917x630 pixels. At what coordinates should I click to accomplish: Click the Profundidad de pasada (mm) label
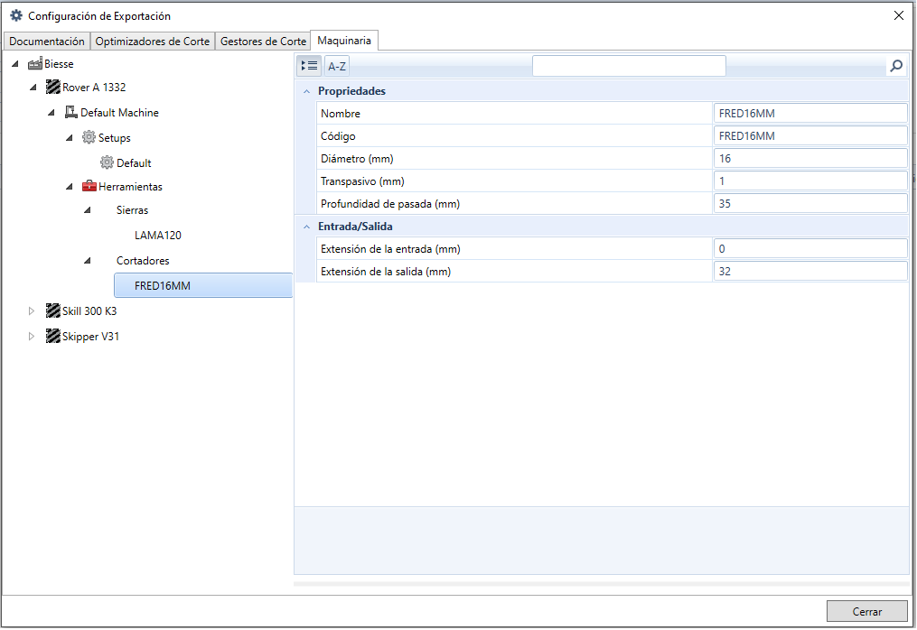[x=390, y=204]
